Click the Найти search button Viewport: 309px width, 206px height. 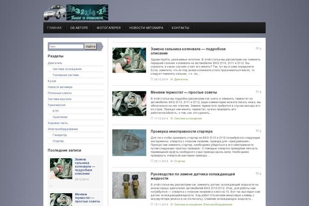91,46
